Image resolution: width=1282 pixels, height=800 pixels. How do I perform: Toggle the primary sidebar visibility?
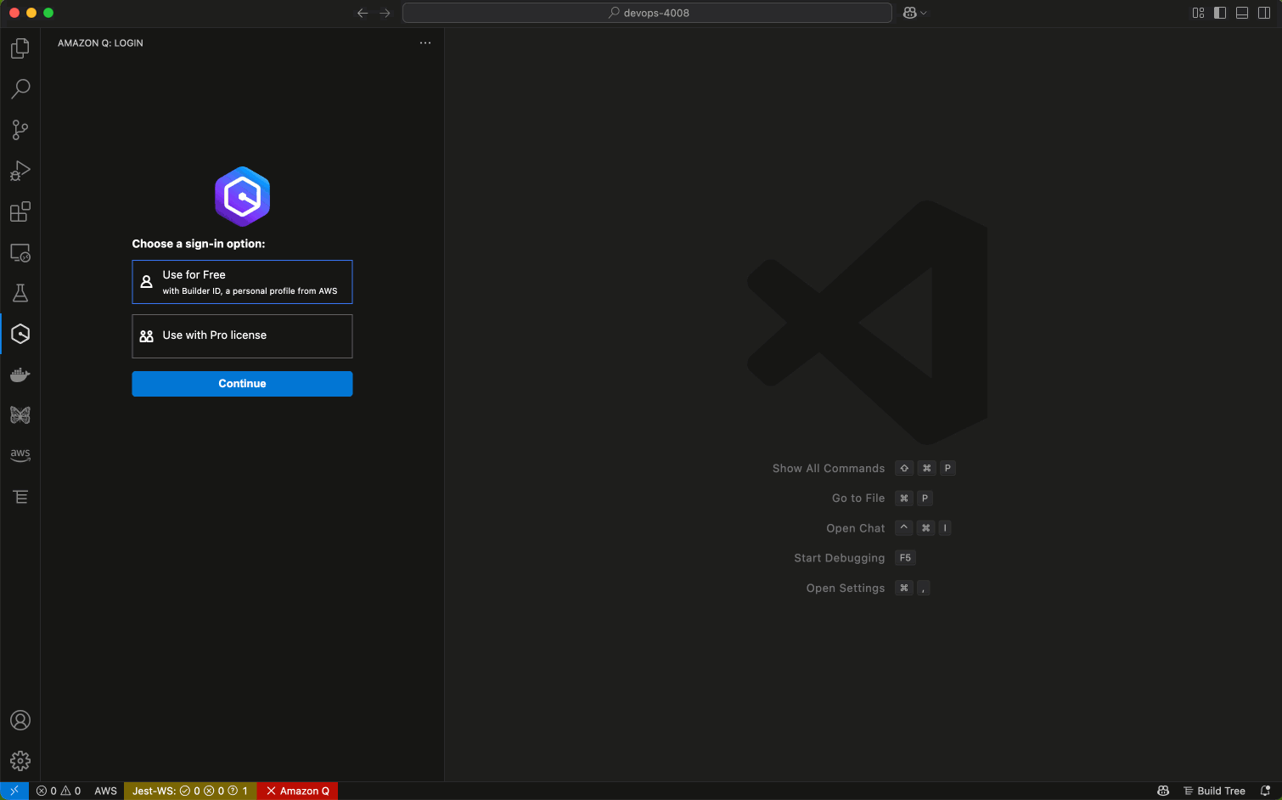1220,13
